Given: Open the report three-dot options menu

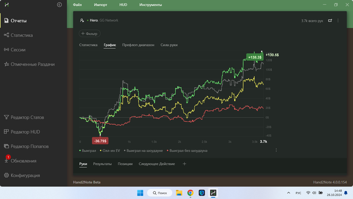Looking at the screenshot, I should pos(338,21).
